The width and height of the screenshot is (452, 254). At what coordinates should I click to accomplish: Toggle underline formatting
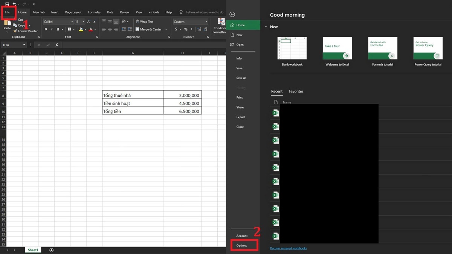coord(58,29)
